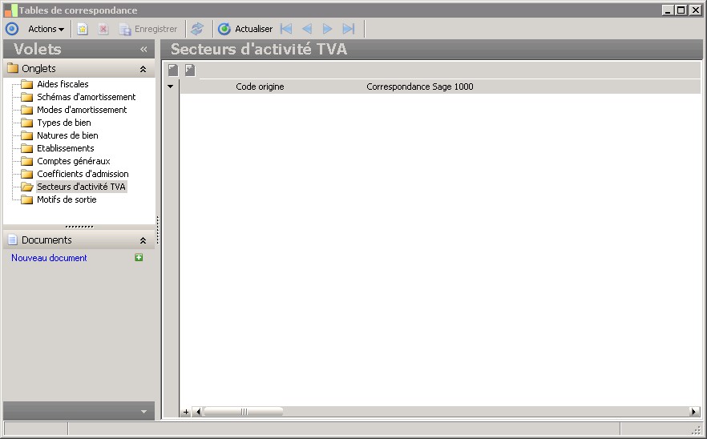Click the application icon in title bar

pos(11,10)
